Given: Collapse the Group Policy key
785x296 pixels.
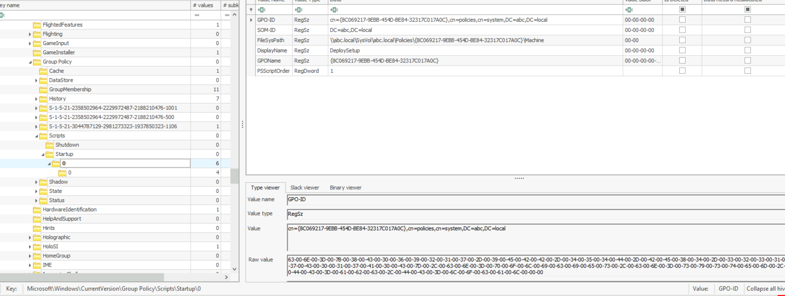Looking at the screenshot, I should click(x=30, y=62).
